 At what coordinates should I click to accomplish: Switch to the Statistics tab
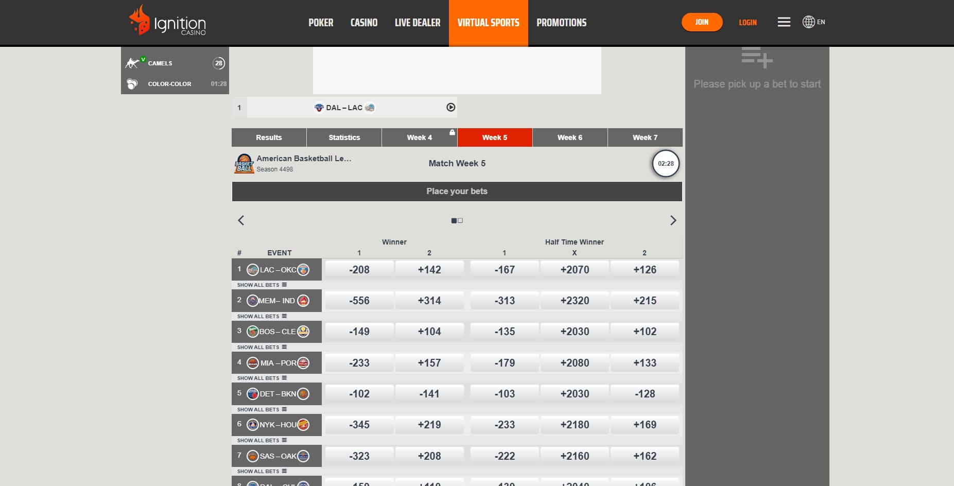pyautogui.click(x=344, y=137)
